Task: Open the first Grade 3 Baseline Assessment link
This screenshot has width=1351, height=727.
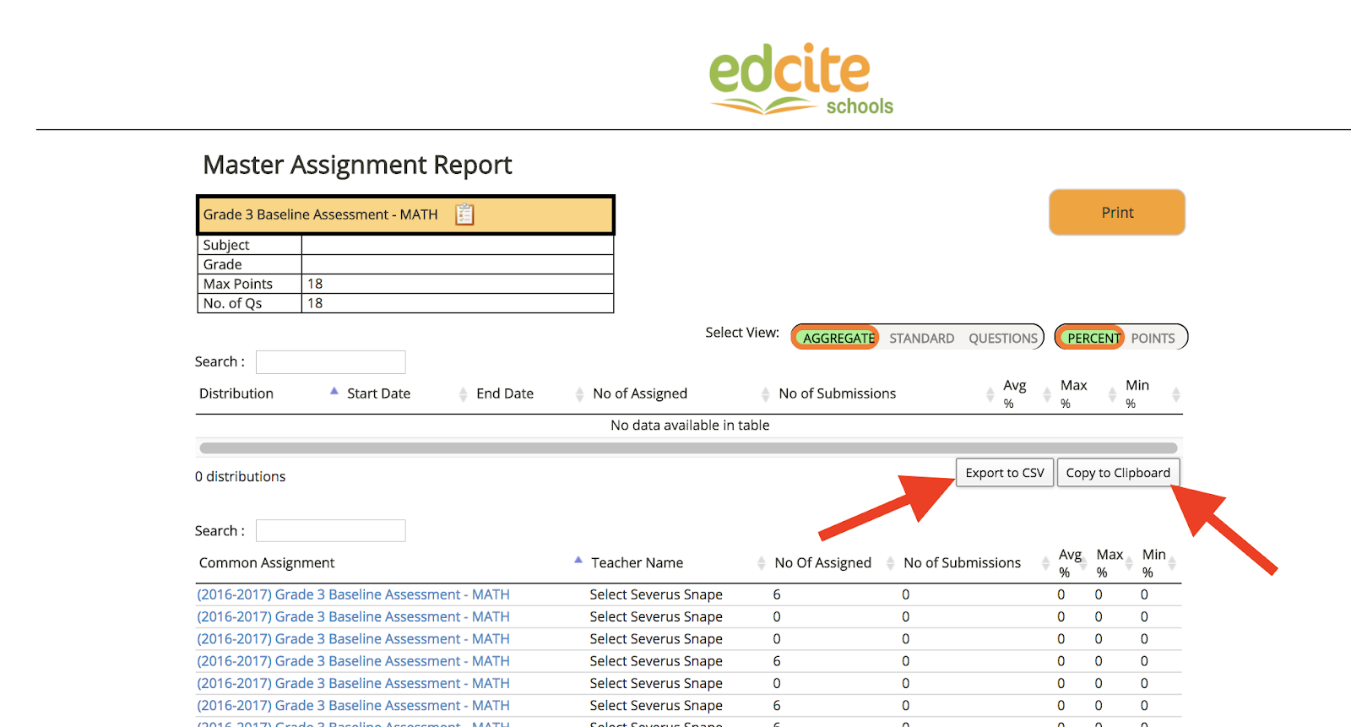Action: click(x=353, y=594)
